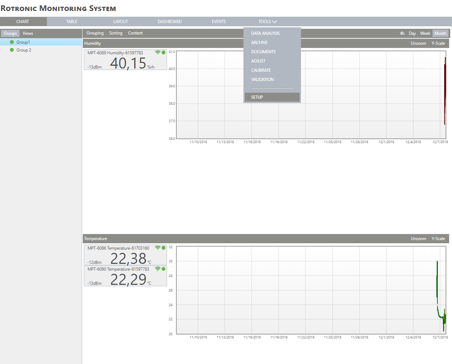This screenshot has height=364, width=452.
Task: Click dark red humidity data line
Action: pos(445,91)
